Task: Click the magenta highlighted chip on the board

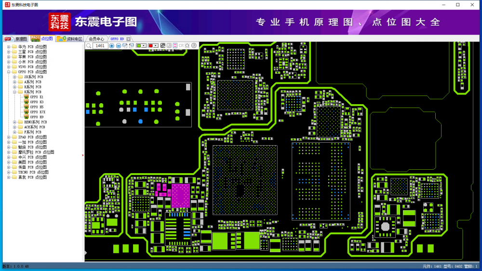Action: [180, 196]
